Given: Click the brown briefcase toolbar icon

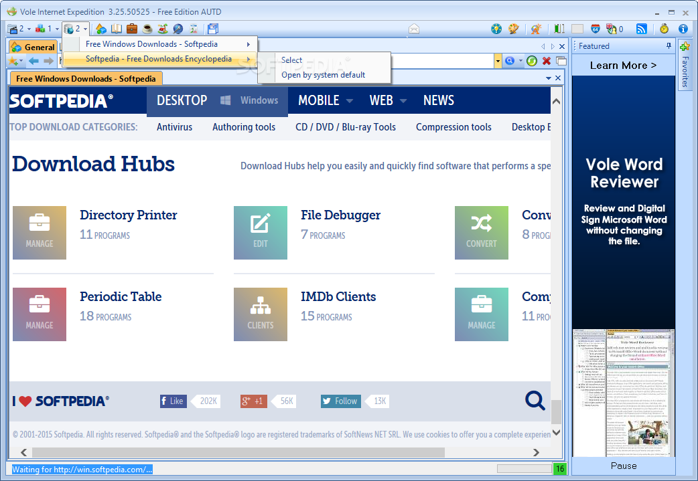Looking at the screenshot, I should tap(132, 29).
